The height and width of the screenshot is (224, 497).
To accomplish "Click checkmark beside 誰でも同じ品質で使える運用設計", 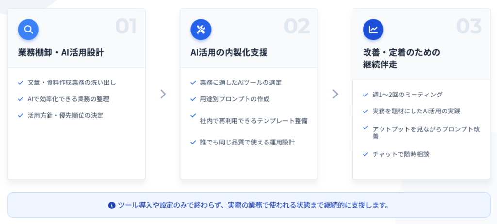I will [x=193, y=142].
